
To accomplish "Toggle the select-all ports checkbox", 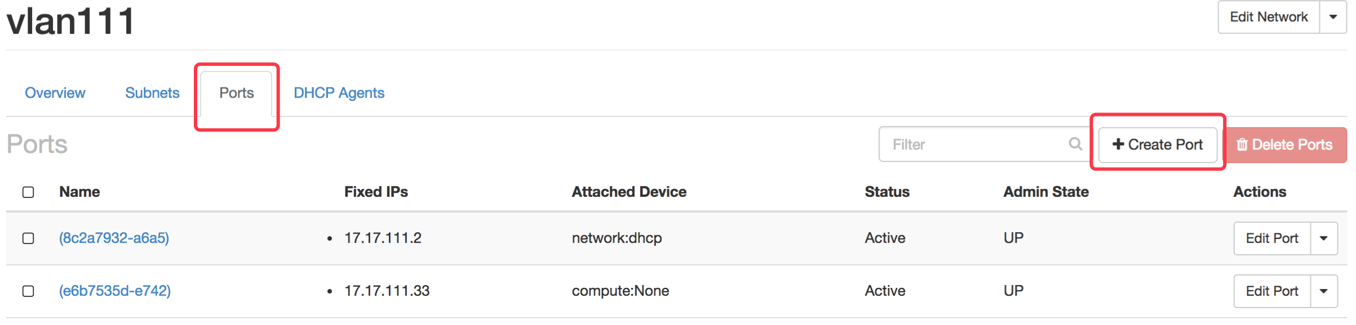I will pyautogui.click(x=28, y=192).
